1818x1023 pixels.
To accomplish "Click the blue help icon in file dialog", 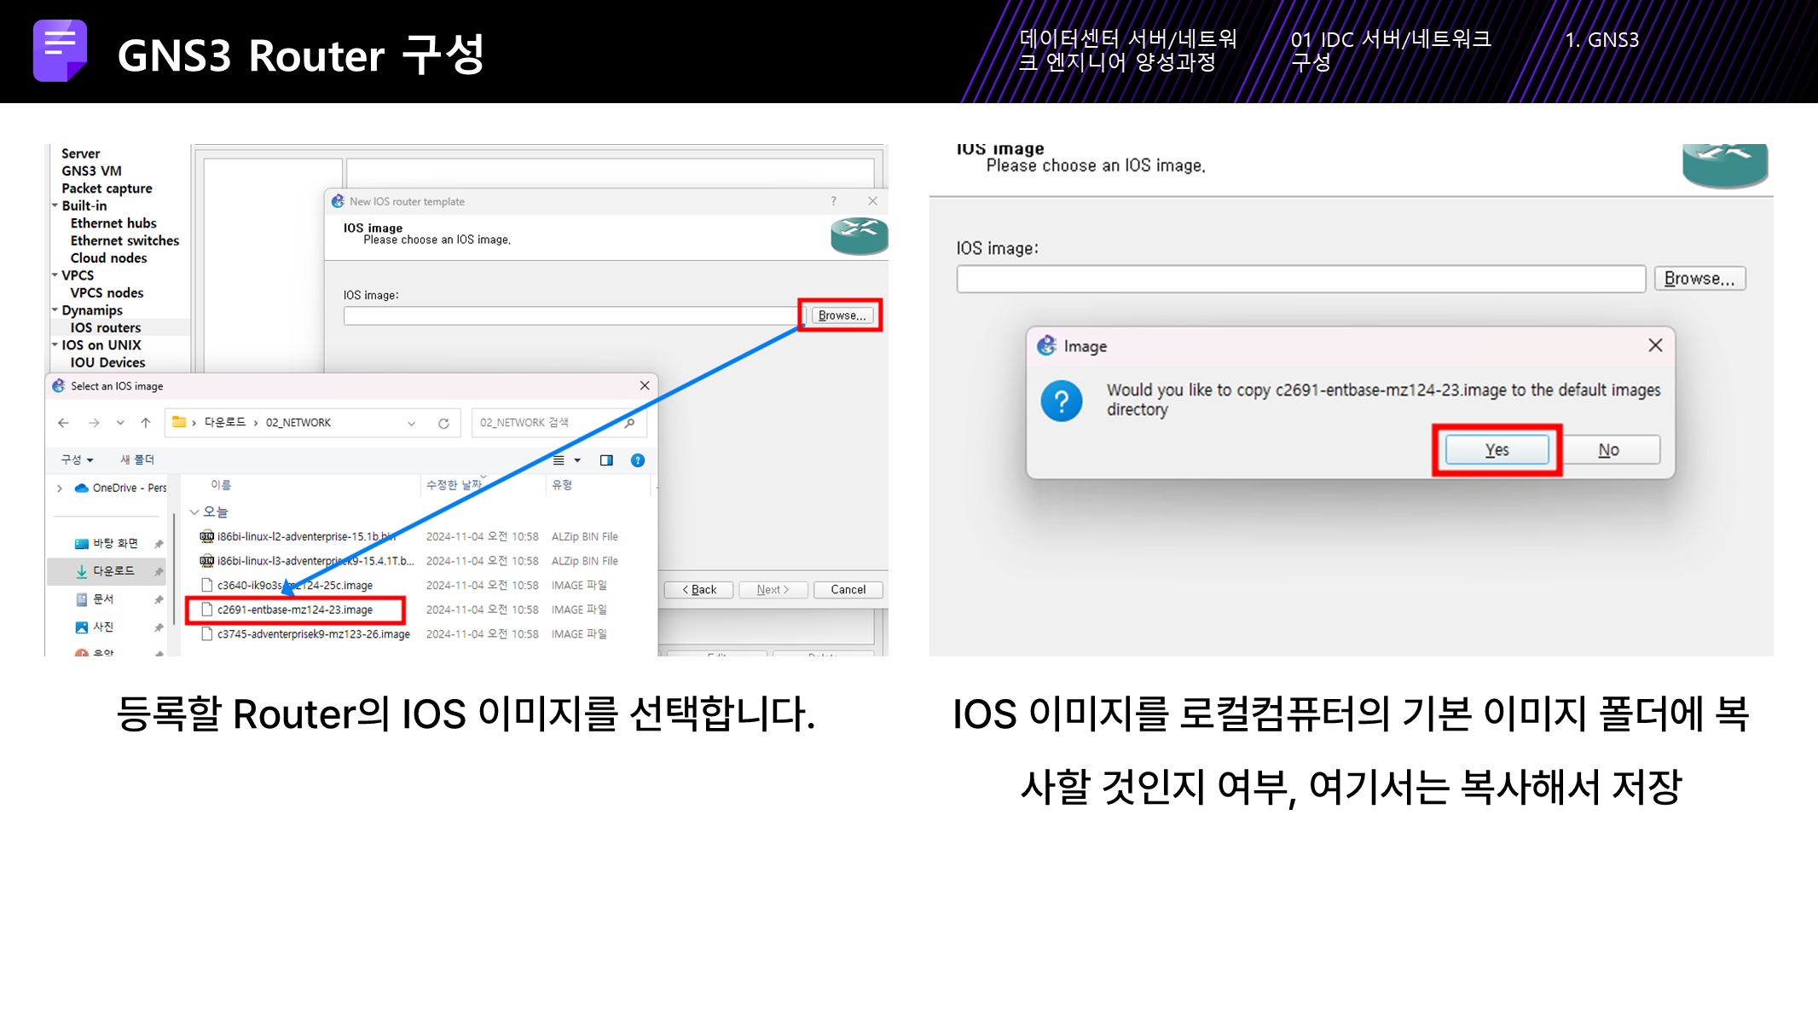I will tap(637, 460).
